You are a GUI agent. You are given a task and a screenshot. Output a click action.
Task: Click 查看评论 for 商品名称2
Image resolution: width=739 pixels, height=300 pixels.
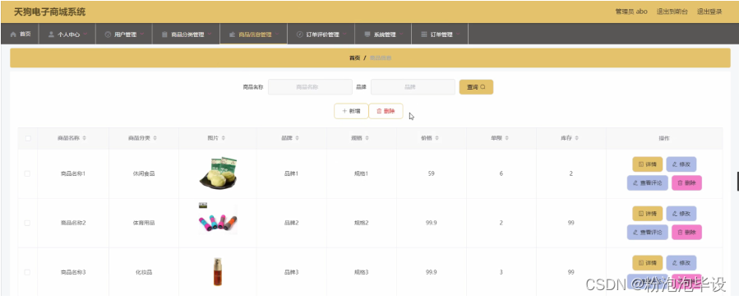click(x=648, y=232)
